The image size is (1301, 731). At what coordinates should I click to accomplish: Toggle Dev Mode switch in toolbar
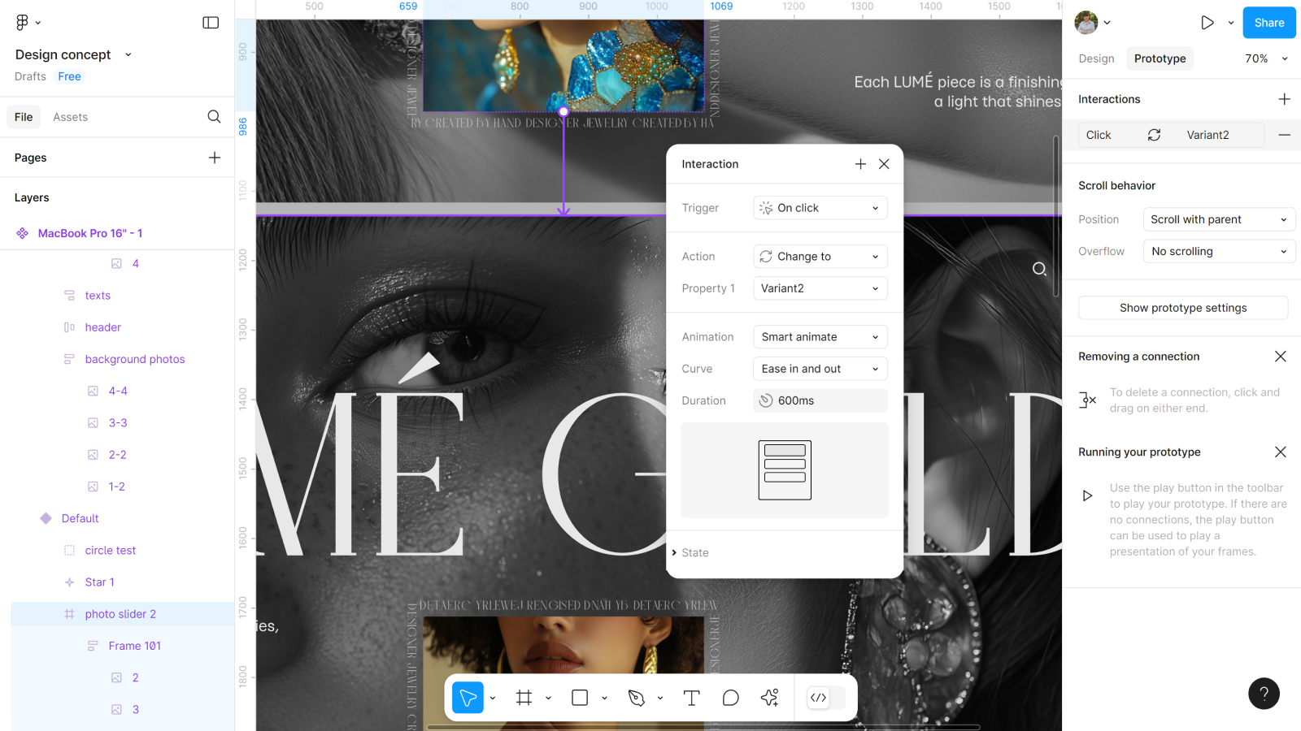coord(825,698)
